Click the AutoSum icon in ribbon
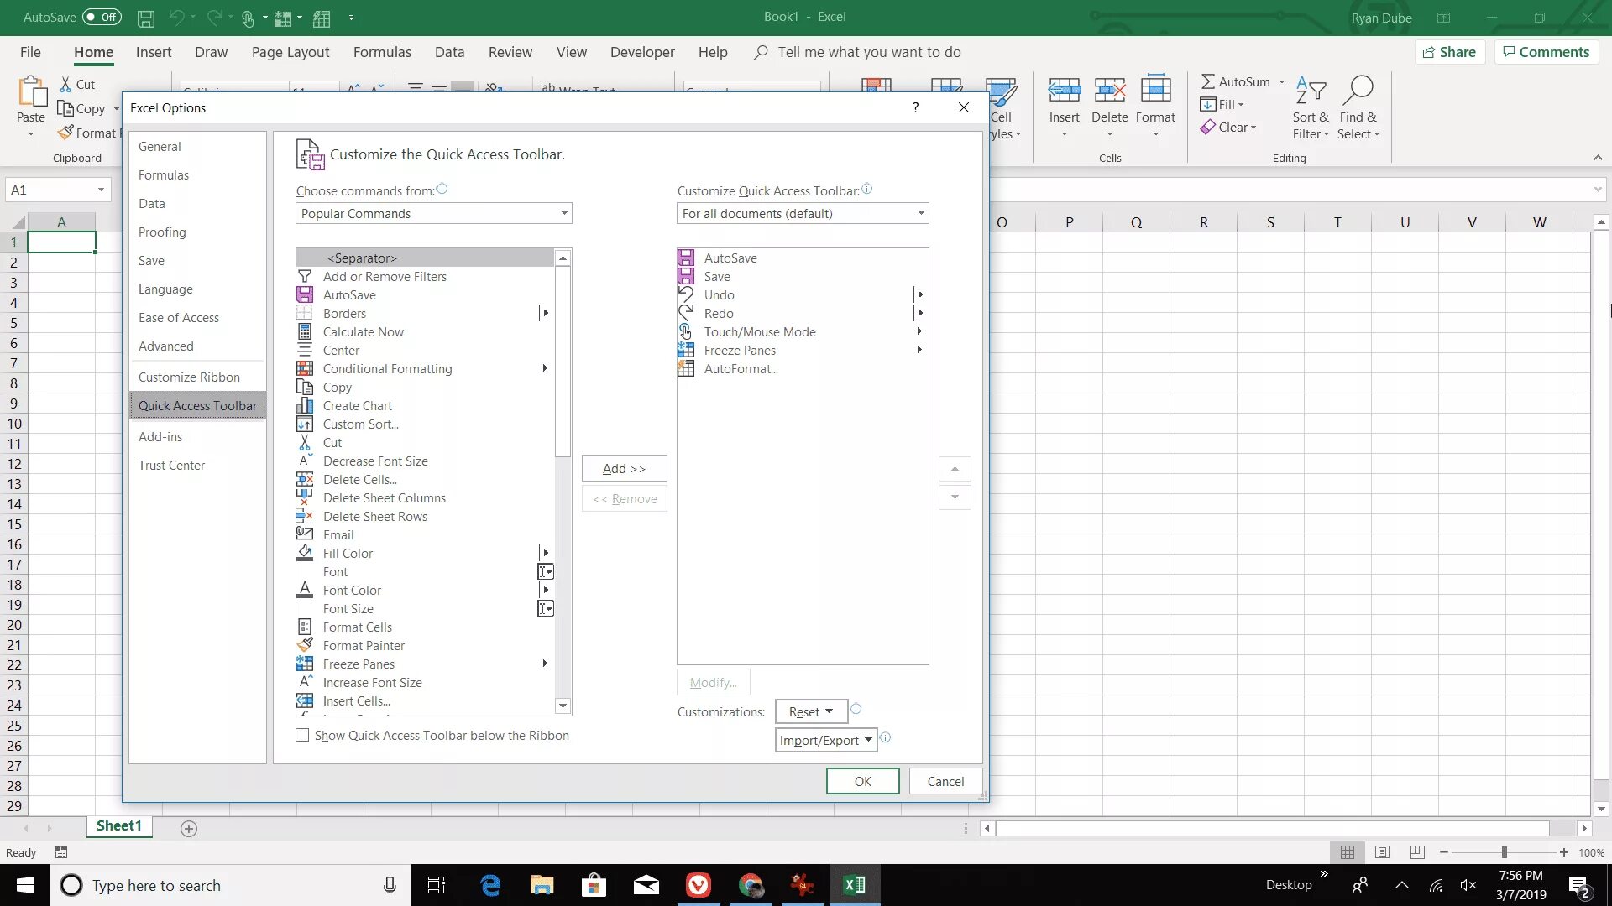The width and height of the screenshot is (1612, 906). (x=1208, y=82)
